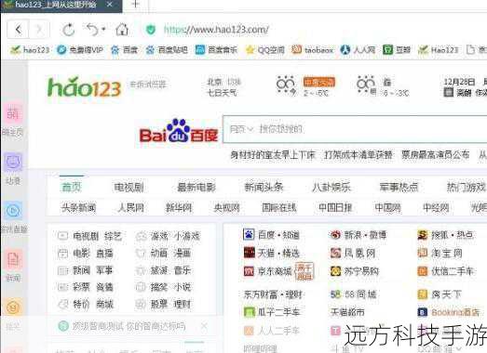The height and width of the screenshot is (353, 487).
Task: Reload the page with the refresh icon
Action: [x=68, y=30]
